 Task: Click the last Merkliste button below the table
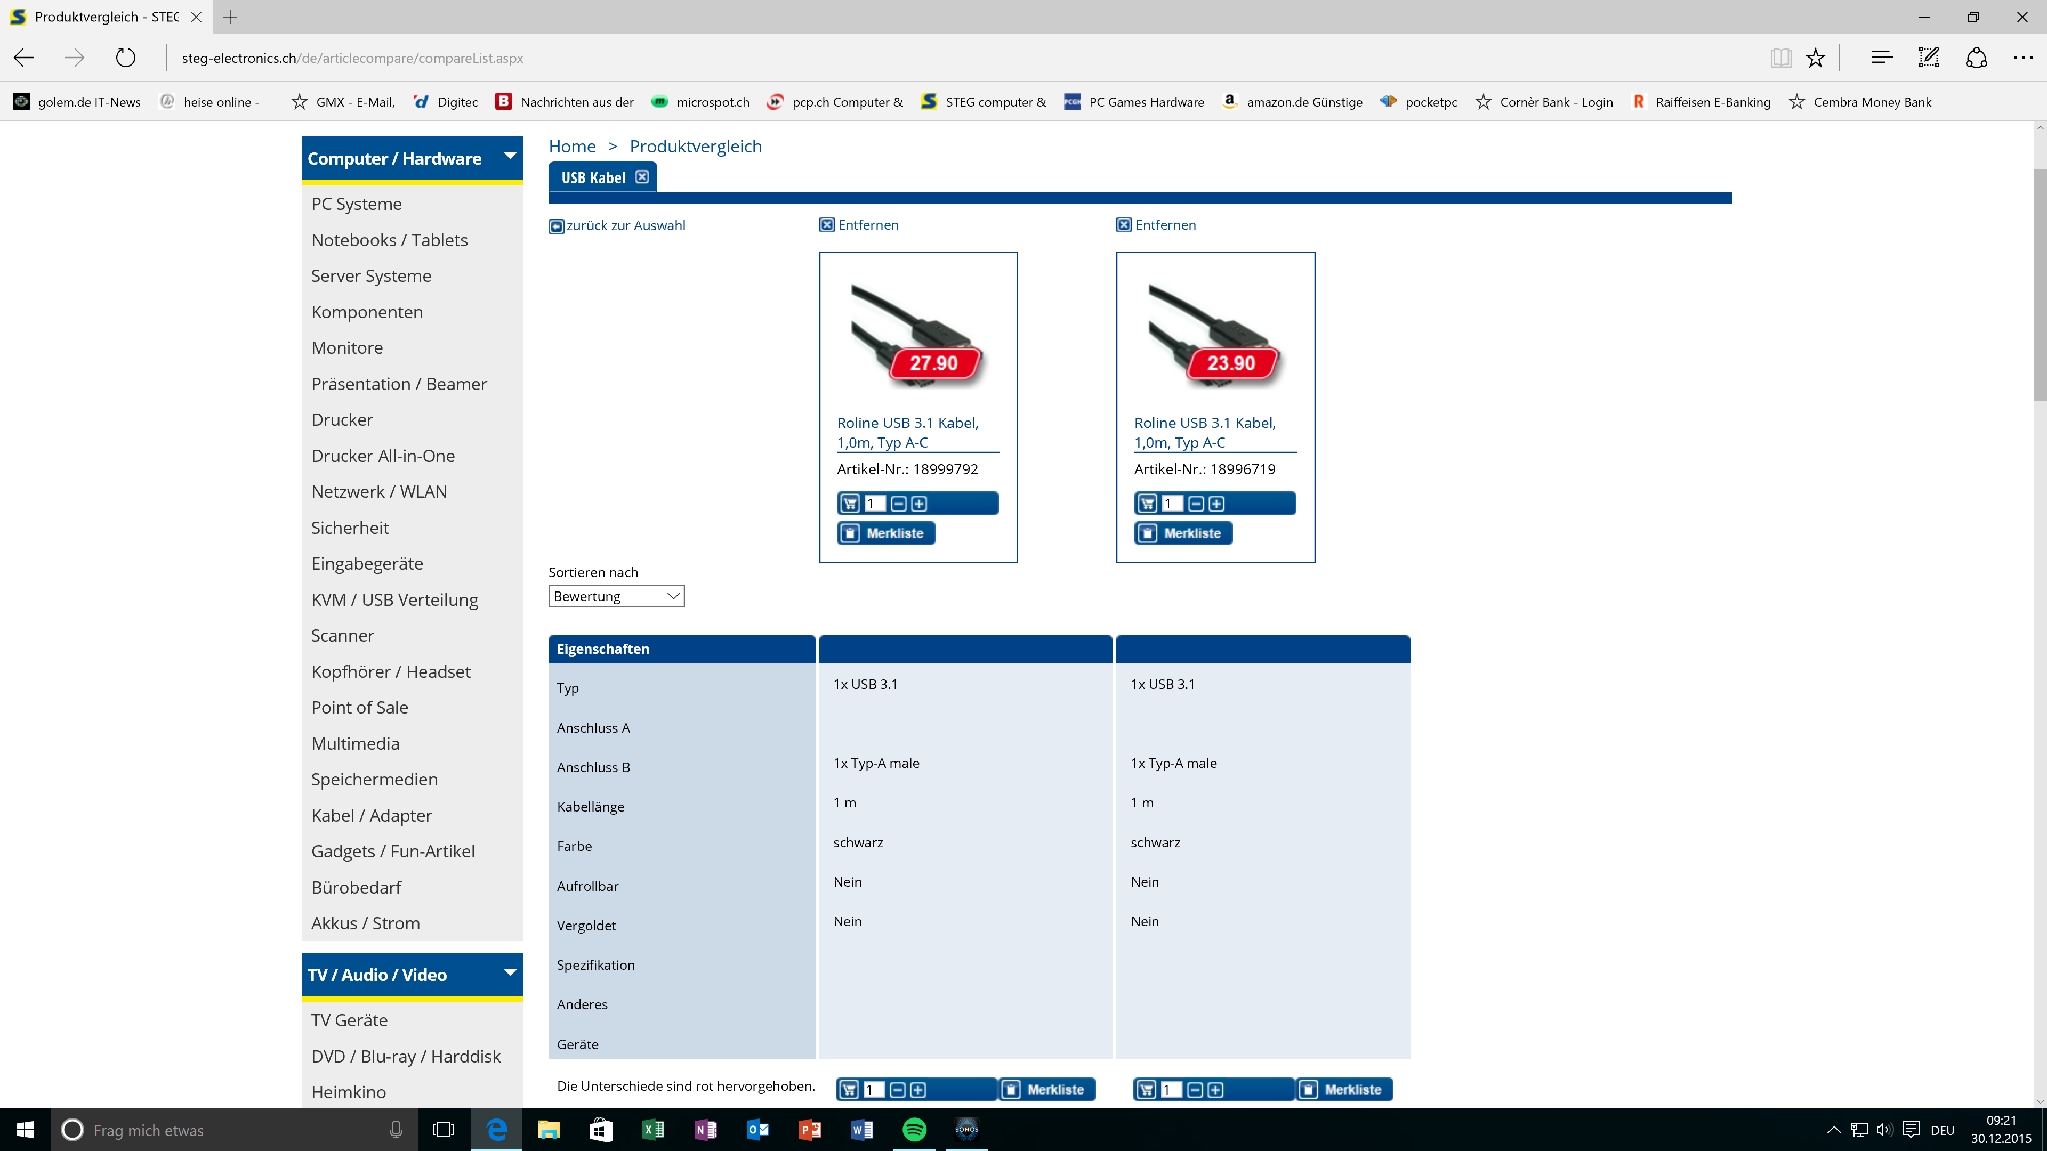[1344, 1090]
